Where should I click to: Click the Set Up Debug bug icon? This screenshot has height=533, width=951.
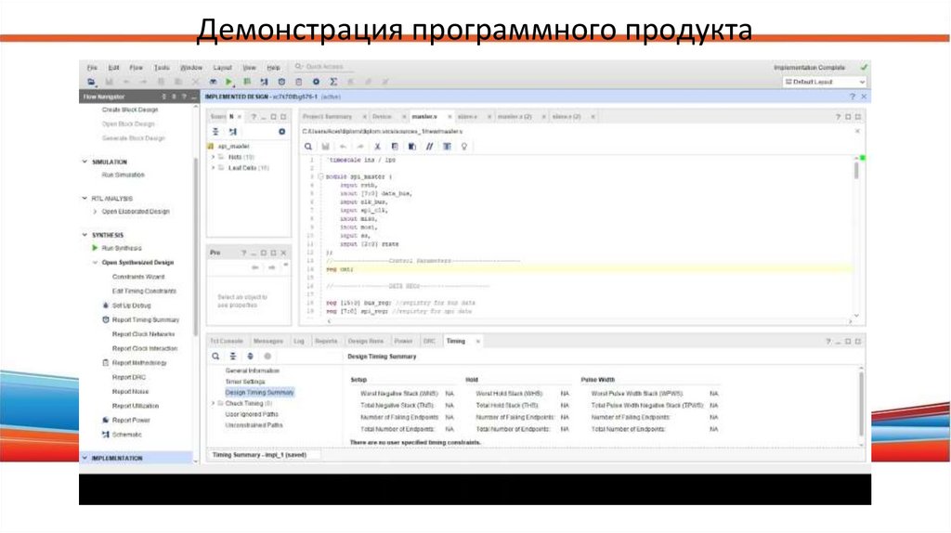[106, 305]
